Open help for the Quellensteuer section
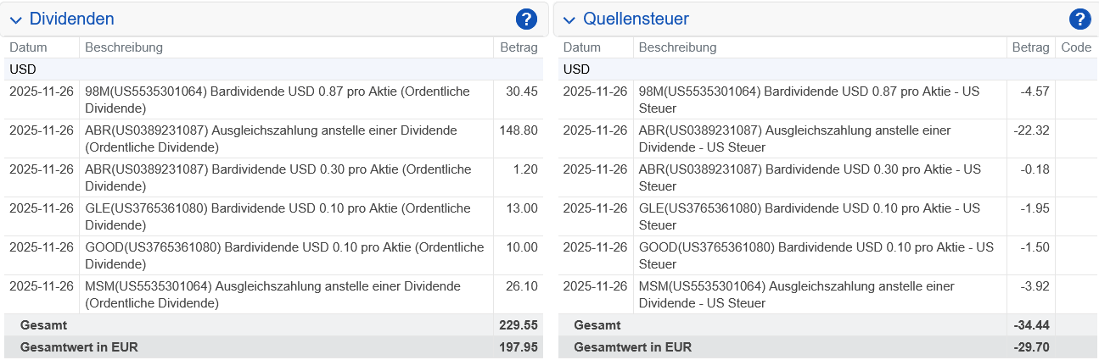Image resolution: width=1099 pixels, height=360 pixels. click(x=1079, y=19)
